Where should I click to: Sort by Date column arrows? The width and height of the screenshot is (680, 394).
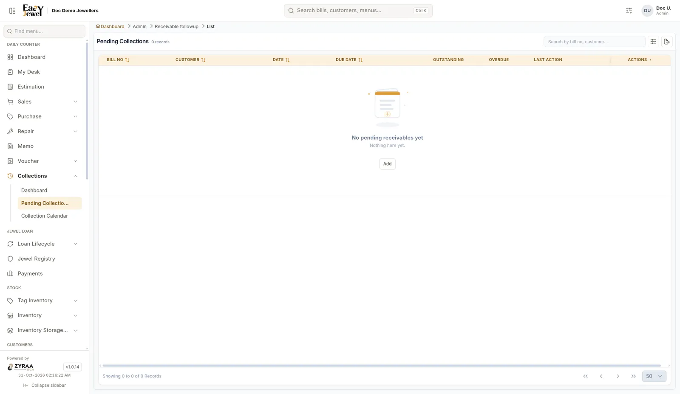[x=288, y=60]
